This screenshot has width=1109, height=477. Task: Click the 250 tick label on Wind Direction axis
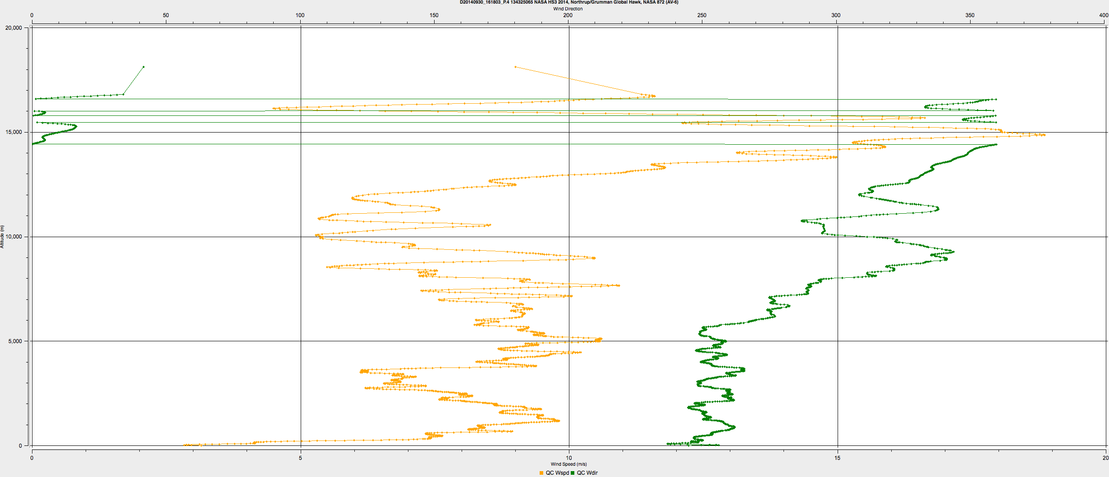(x=702, y=15)
